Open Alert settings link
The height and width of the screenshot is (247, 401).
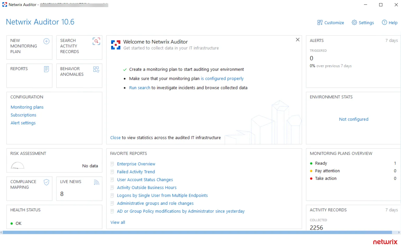23,123
